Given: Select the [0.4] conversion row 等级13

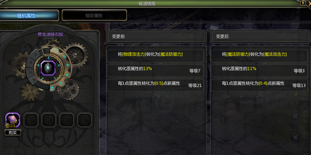Looking at the screenshot, I should [259, 85].
